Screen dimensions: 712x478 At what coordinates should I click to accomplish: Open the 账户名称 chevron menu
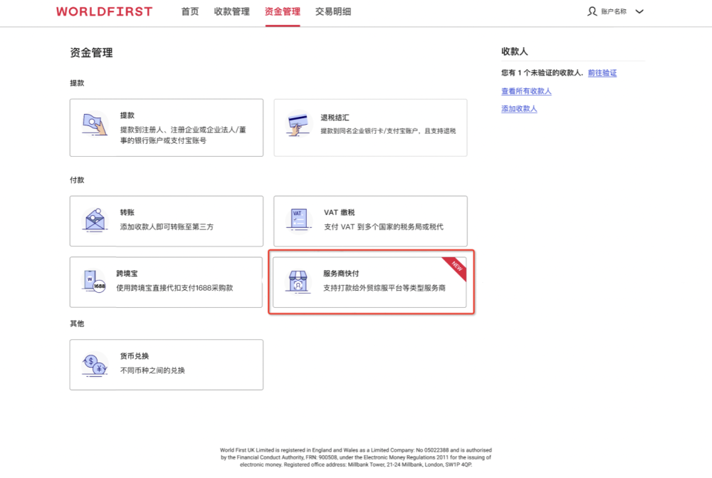point(639,11)
